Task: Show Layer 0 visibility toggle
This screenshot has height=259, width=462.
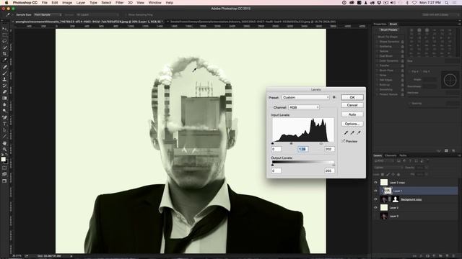Action: tap(375, 216)
